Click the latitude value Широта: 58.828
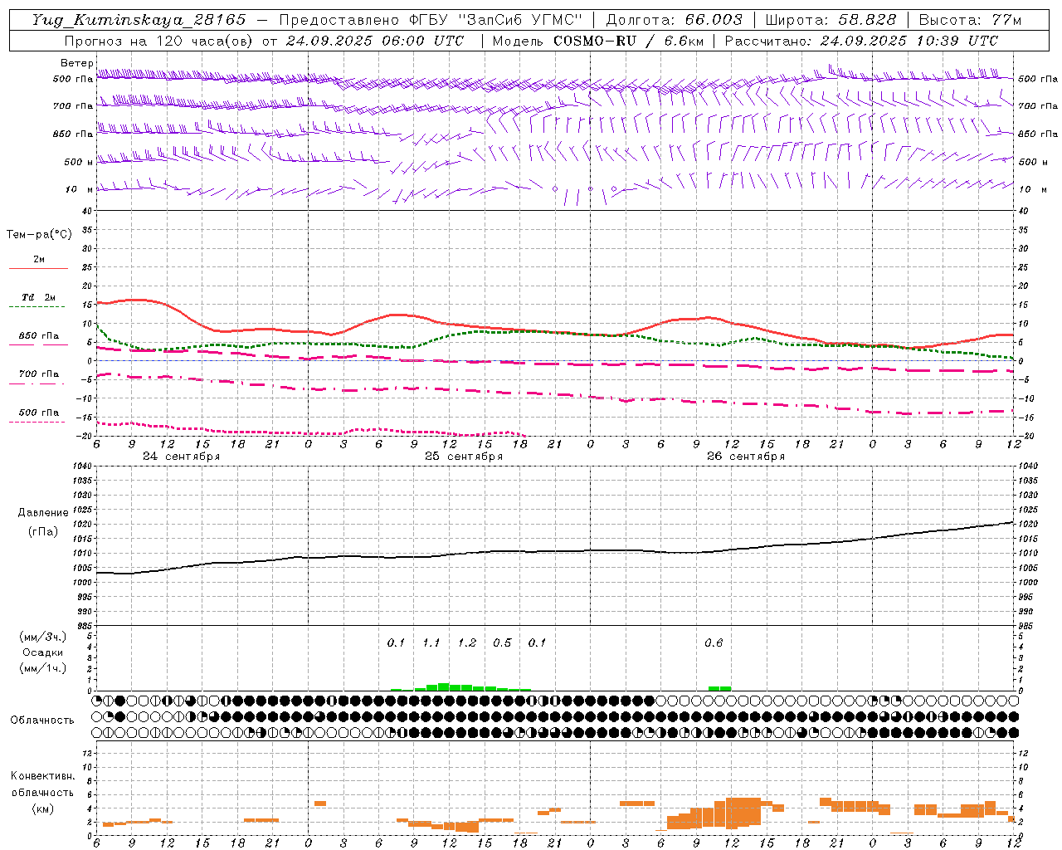 [831, 20]
